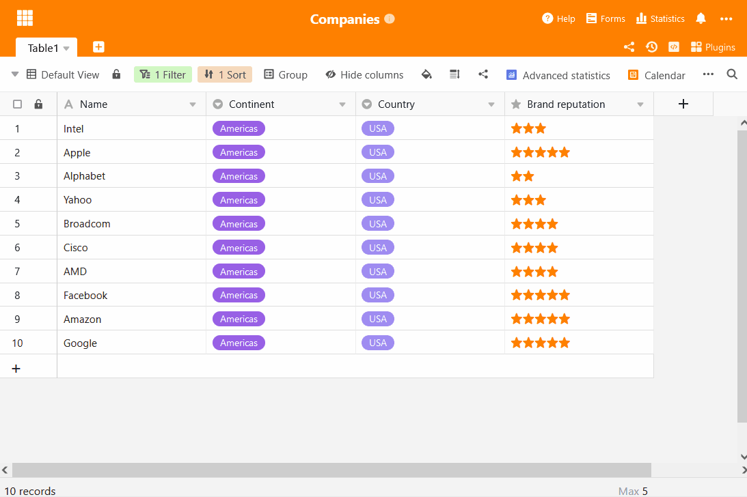Select the AMD name cell
This screenshot has width=747, height=497.
point(131,271)
